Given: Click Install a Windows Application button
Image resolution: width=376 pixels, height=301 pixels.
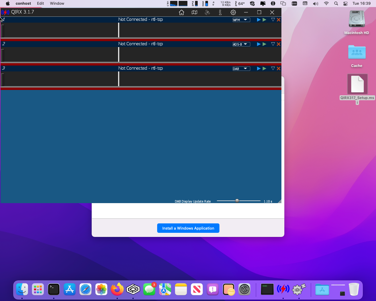Looking at the screenshot, I should [x=188, y=228].
